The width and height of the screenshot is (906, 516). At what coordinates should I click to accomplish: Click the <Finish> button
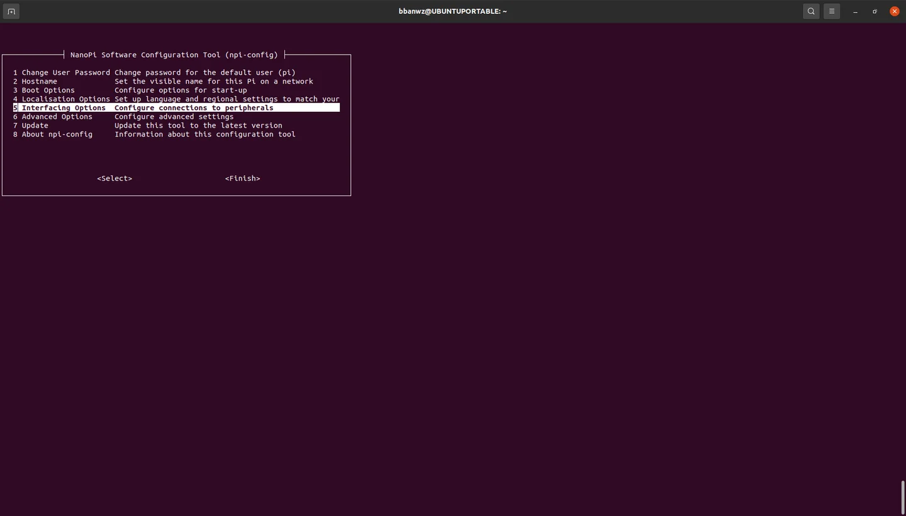point(243,178)
